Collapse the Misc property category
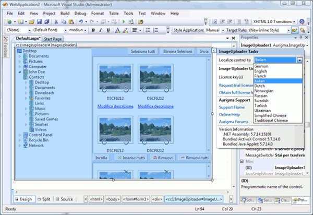The width and height of the screenshot is (313, 215). coord(242,161)
